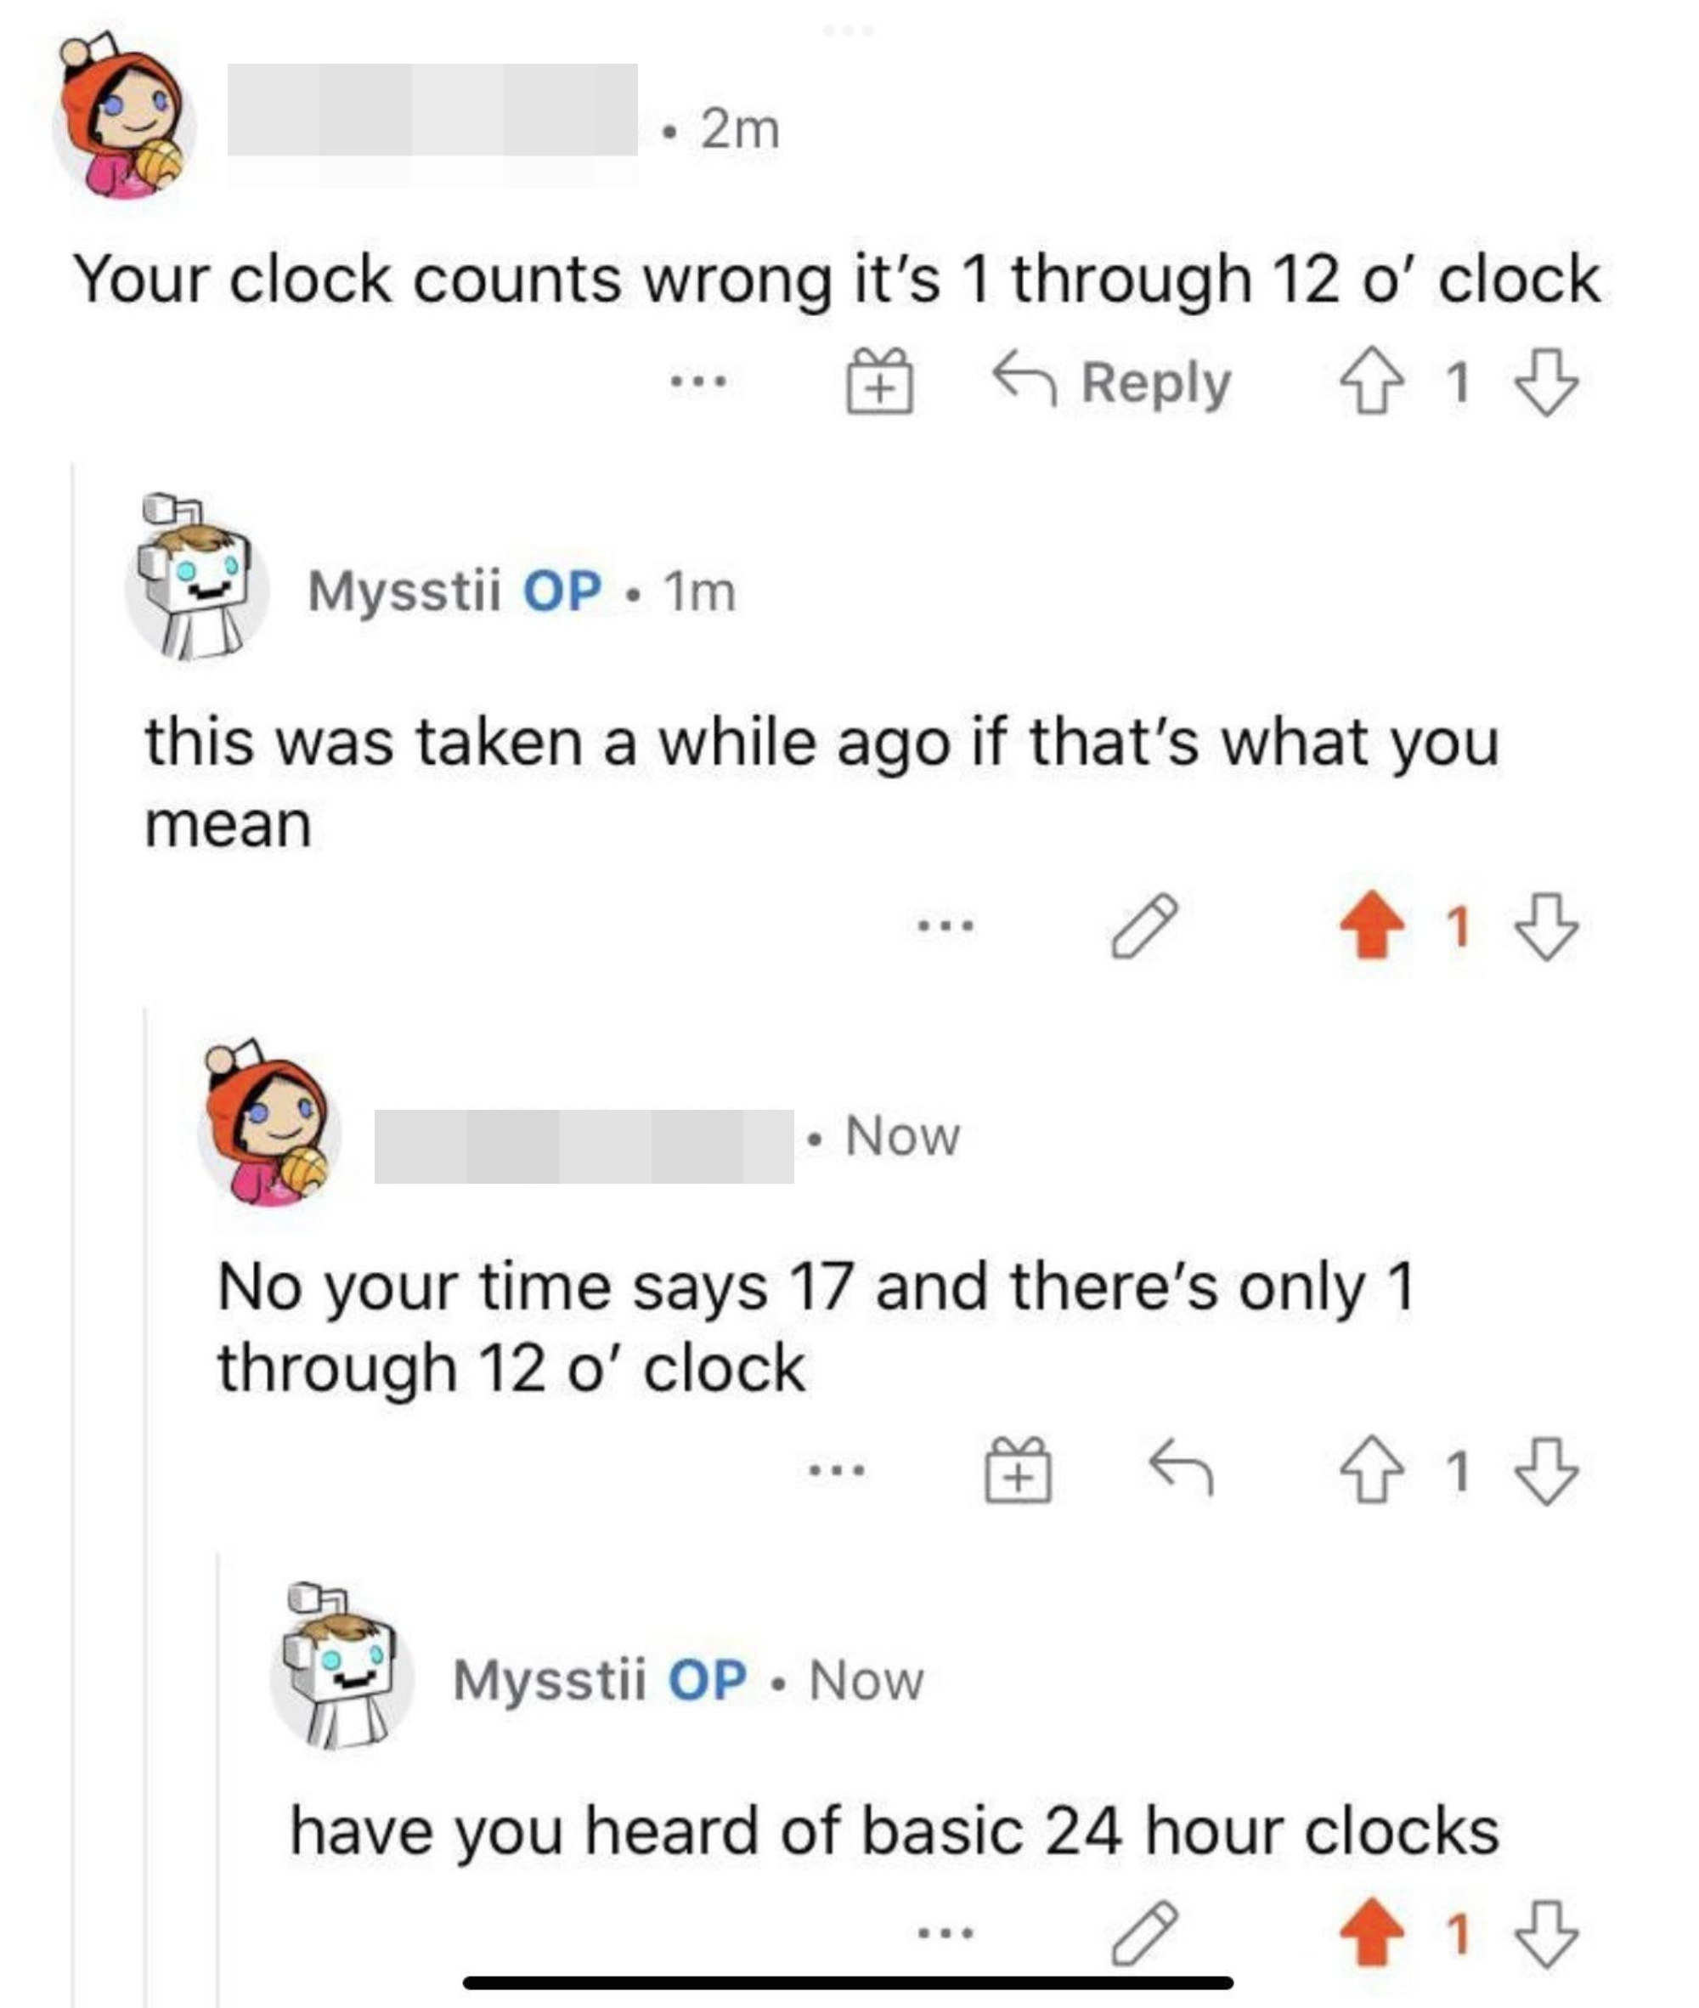
Task: Edit the 'this was taken a while ago' comment
Action: click(x=1143, y=926)
